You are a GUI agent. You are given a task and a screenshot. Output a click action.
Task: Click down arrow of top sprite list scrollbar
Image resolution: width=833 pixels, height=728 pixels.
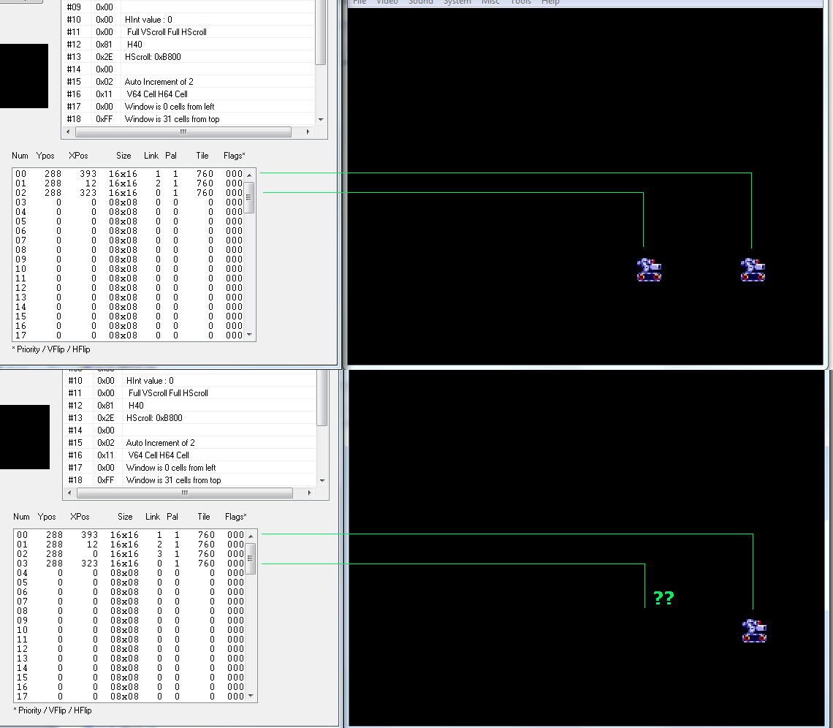coord(249,335)
